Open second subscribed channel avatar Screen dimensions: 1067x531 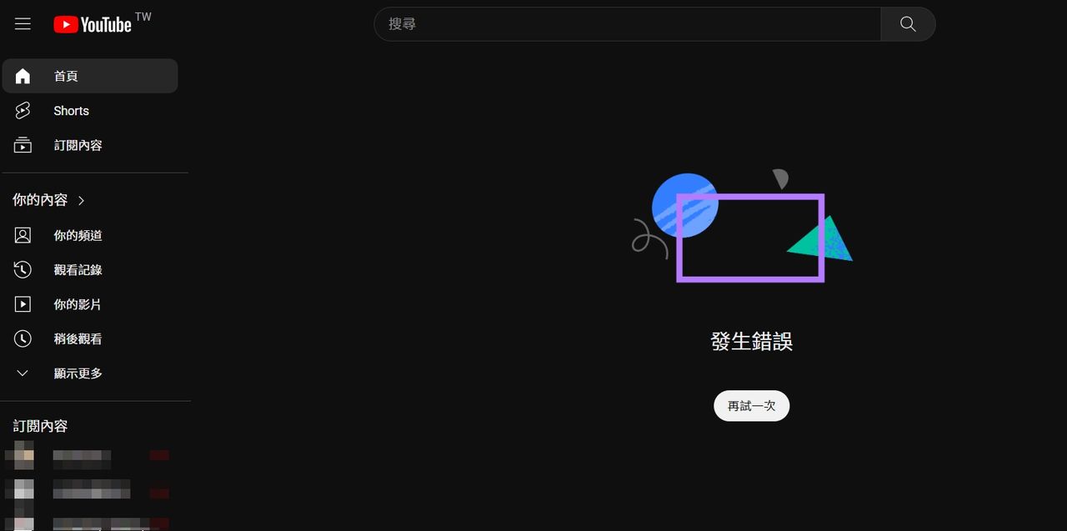(x=23, y=489)
